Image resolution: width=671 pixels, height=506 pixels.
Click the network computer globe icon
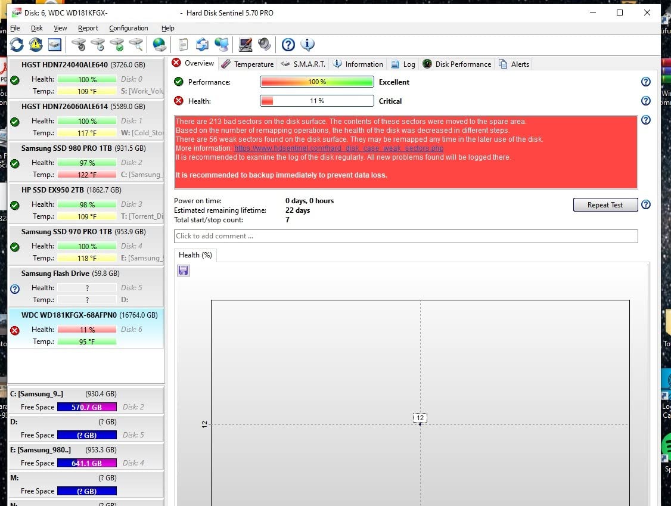(222, 45)
